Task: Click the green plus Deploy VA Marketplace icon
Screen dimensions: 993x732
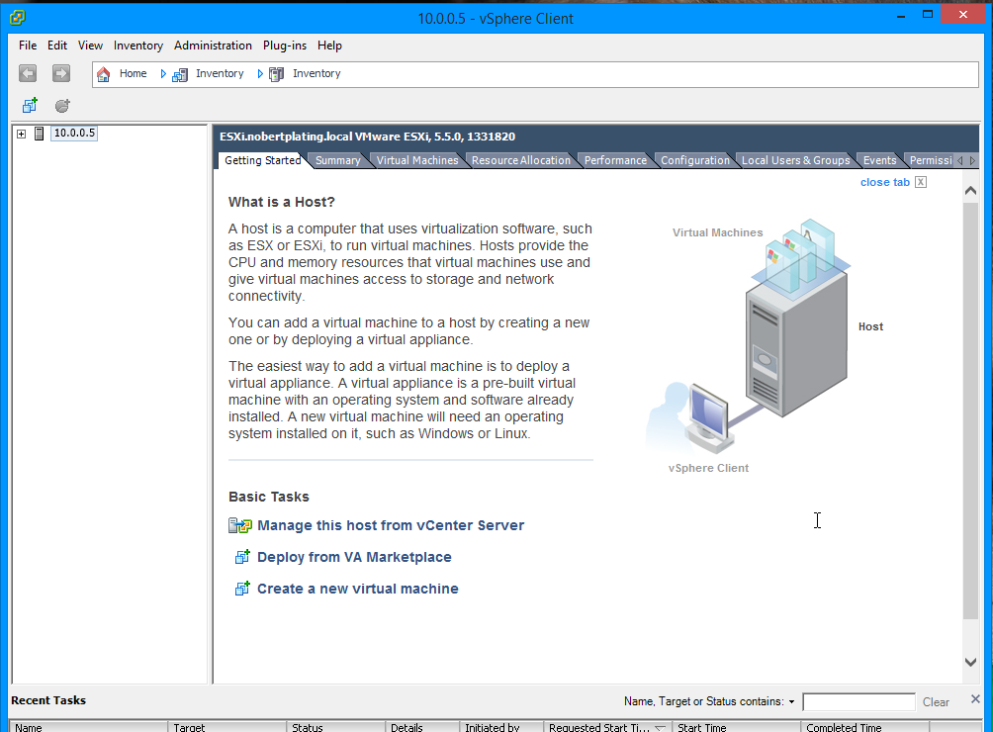Action: point(242,557)
